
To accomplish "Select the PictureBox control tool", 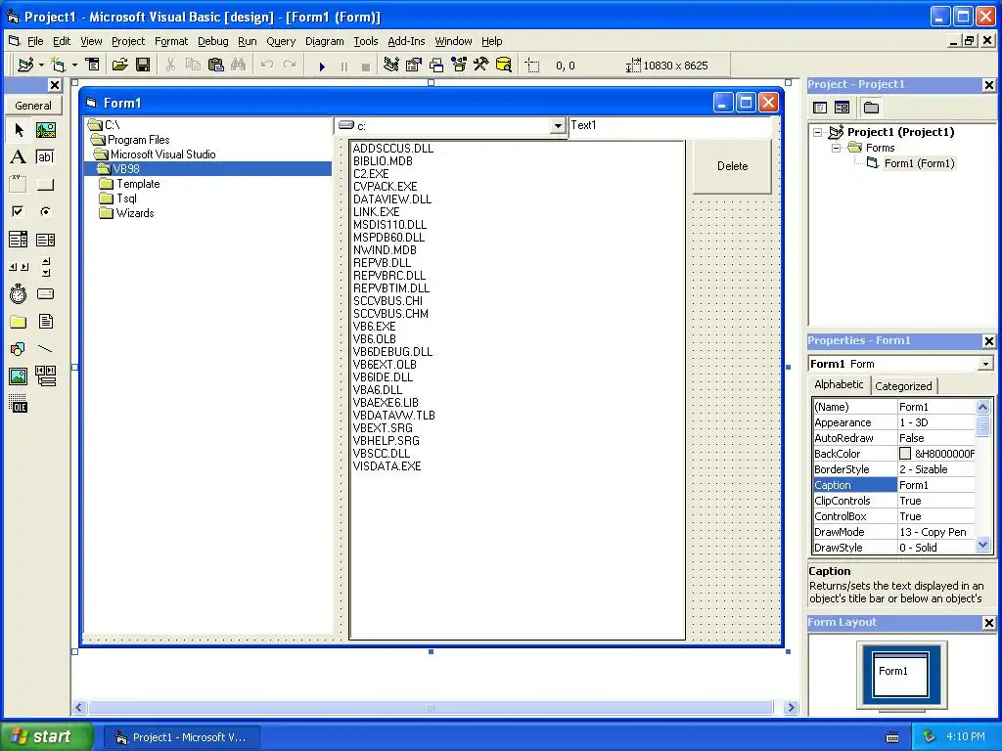I will (x=45, y=130).
